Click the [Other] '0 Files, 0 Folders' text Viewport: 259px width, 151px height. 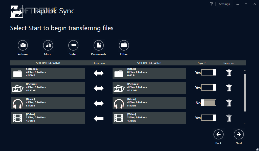click(x=137, y=72)
